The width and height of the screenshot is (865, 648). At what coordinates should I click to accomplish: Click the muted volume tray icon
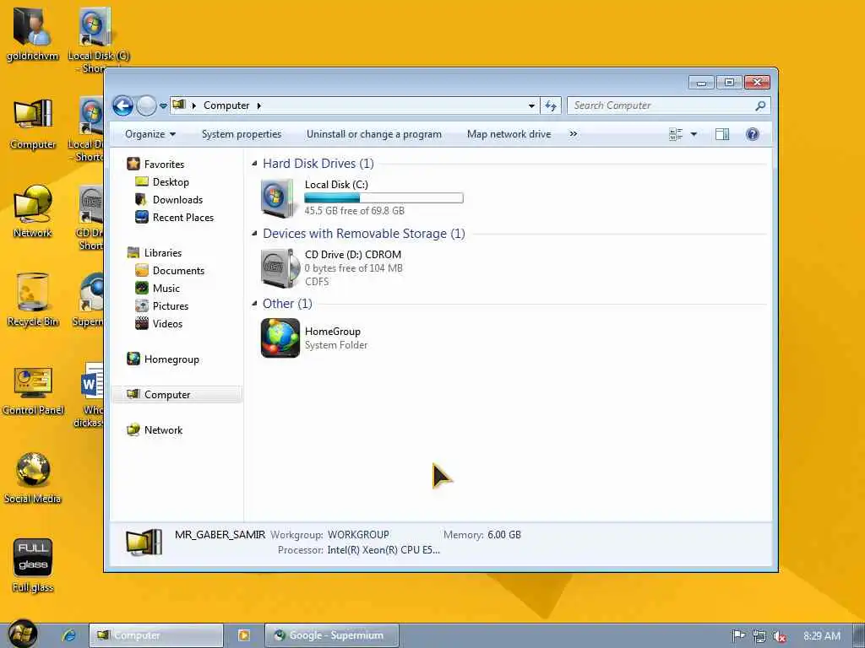[780, 636]
